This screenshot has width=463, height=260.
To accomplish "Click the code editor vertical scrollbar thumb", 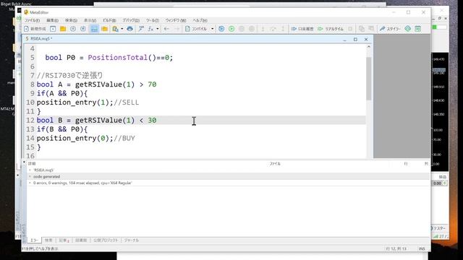I will tap(369, 79).
